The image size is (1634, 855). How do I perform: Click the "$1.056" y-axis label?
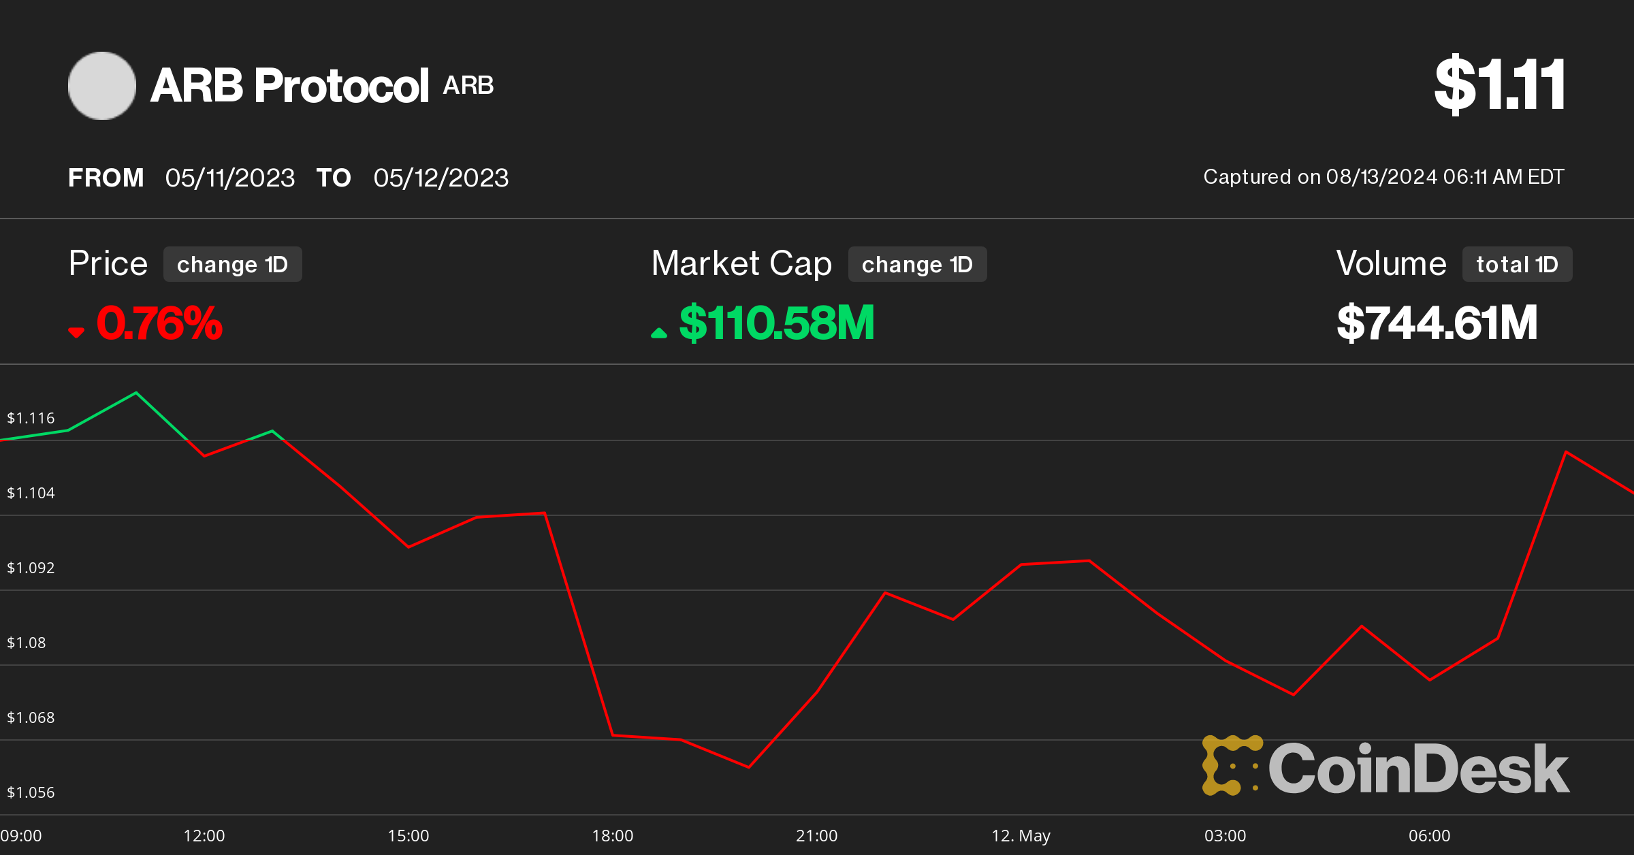tap(31, 792)
